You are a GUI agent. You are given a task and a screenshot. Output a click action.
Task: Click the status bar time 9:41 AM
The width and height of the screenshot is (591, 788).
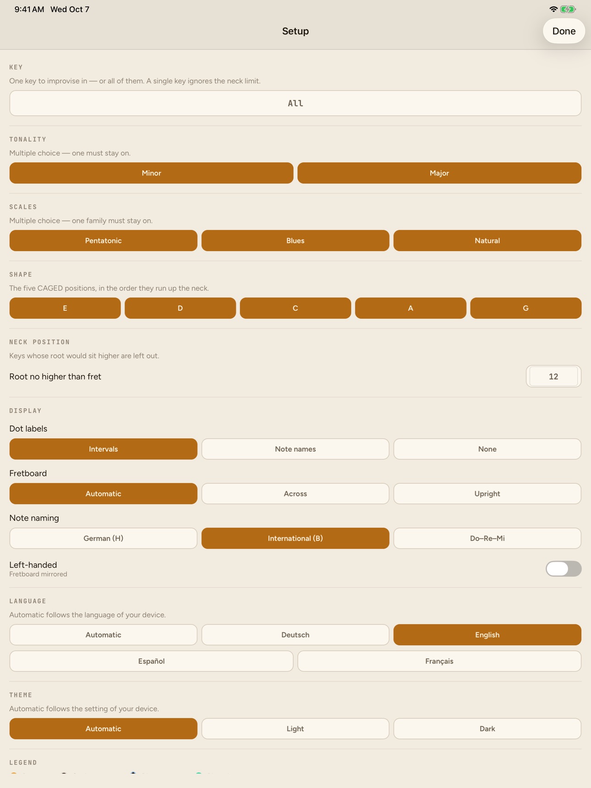[x=29, y=9]
